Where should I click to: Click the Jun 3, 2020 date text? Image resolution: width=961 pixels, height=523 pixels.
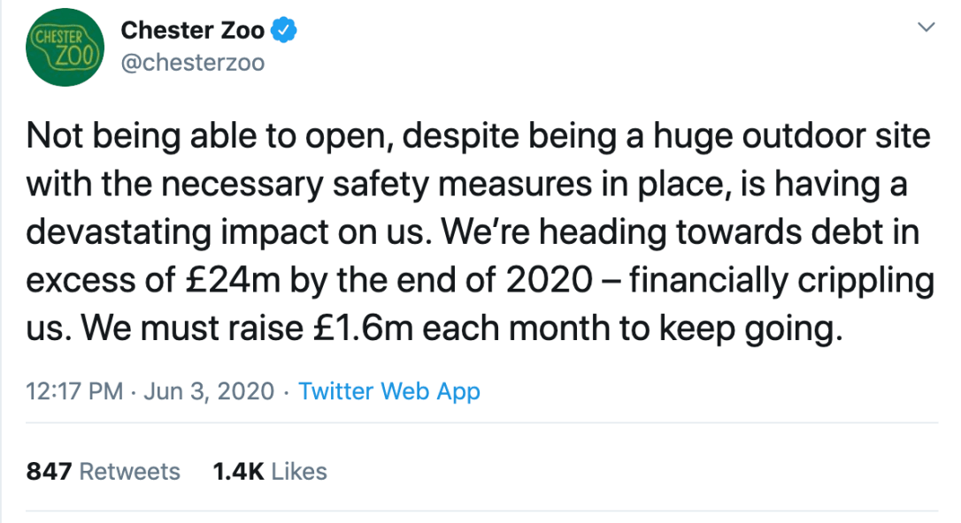[x=209, y=390]
